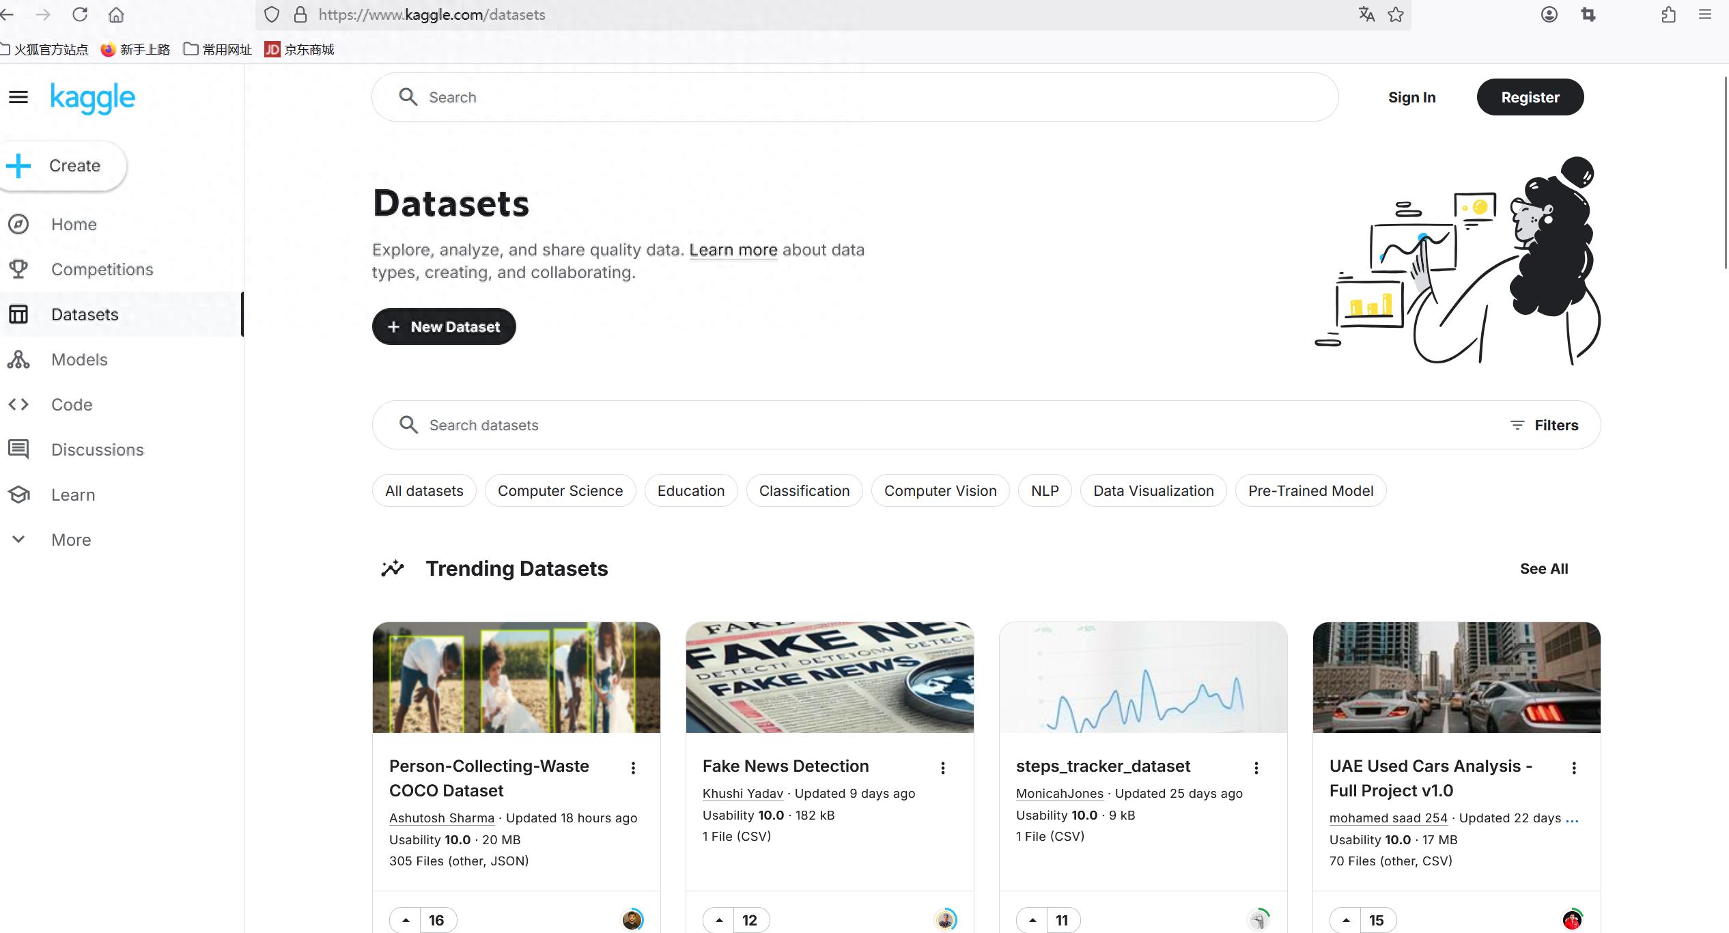Click the Code brackets icon in sidebar

tap(18, 404)
